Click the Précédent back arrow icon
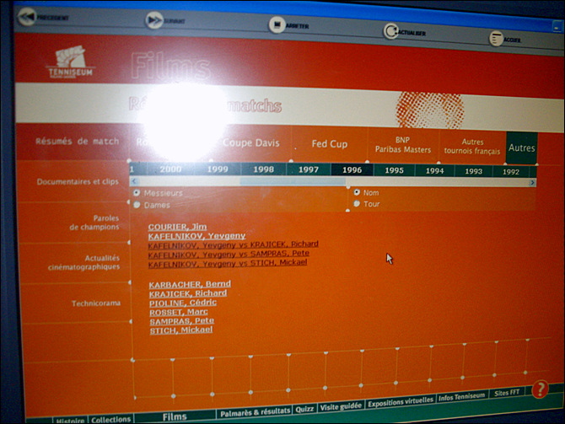Image resolution: width=565 pixels, height=424 pixels. pos(27,17)
